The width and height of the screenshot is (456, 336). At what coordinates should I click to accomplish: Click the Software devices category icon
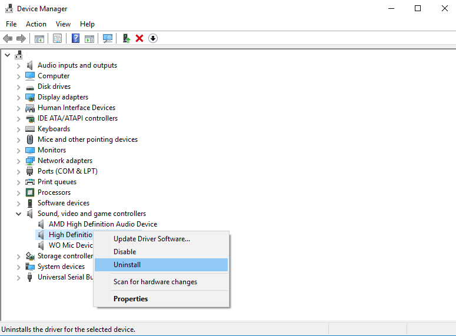tap(29, 203)
